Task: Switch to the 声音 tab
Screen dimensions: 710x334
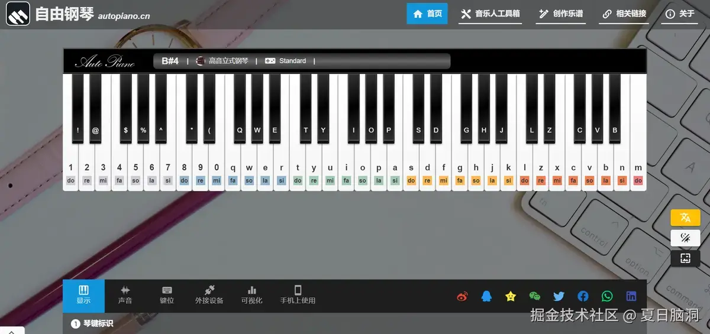Action: coord(125,296)
